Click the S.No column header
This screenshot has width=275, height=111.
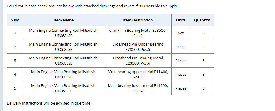(x=15, y=20)
